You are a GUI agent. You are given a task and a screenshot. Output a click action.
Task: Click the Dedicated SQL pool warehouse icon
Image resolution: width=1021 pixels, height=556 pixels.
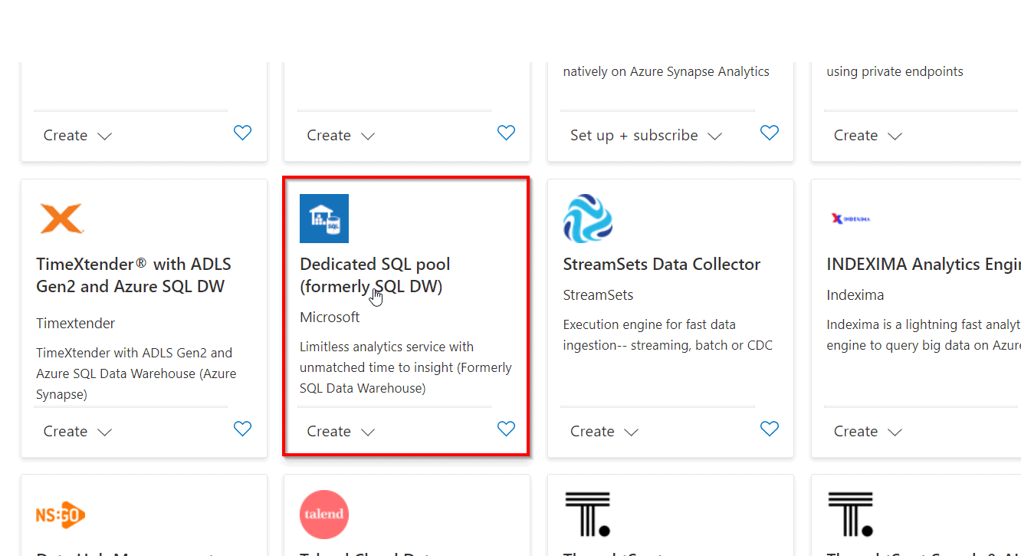point(323,219)
